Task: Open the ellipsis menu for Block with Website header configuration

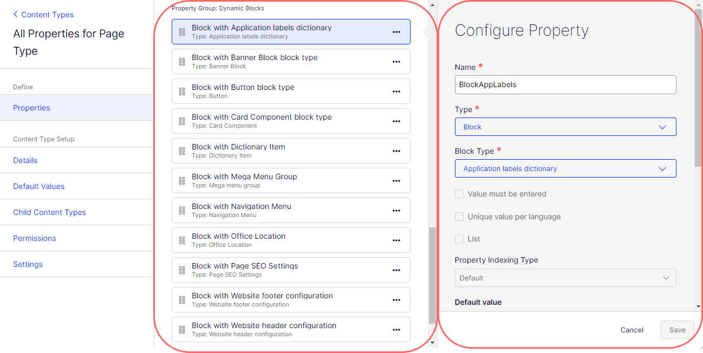Action: coord(396,330)
